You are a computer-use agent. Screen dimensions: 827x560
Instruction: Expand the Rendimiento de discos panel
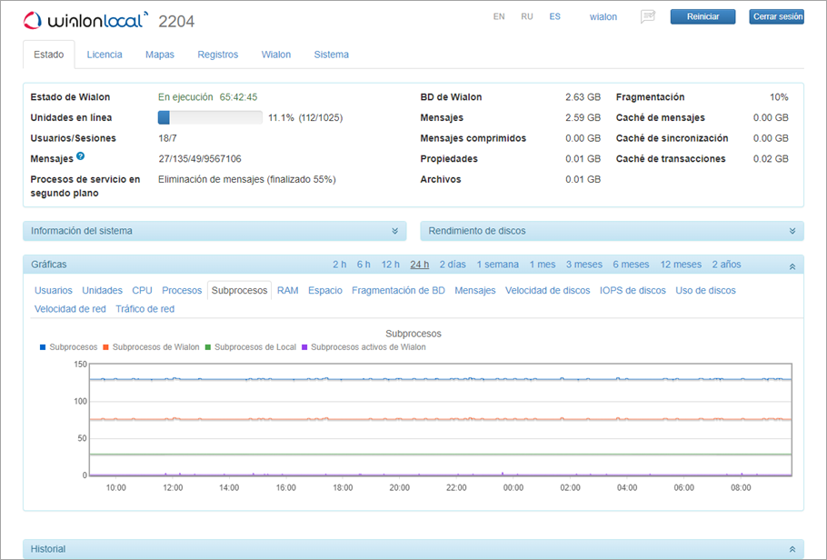point(792,231)
